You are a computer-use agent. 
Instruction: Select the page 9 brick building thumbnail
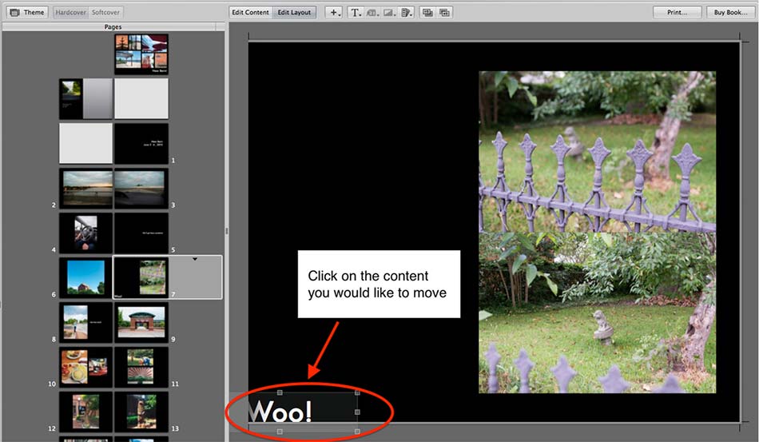tap(141, 323)
